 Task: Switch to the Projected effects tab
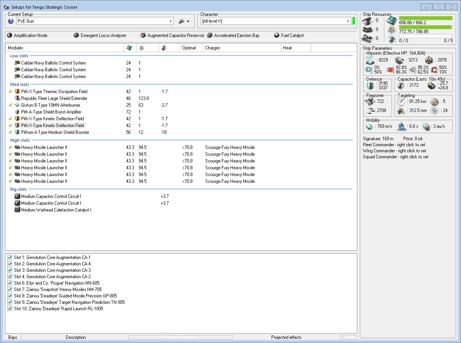click(286, 337)
